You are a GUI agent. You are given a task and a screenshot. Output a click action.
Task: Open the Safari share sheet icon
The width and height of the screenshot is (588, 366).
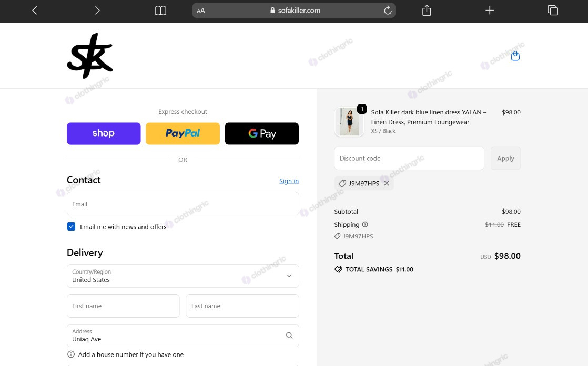427,10
